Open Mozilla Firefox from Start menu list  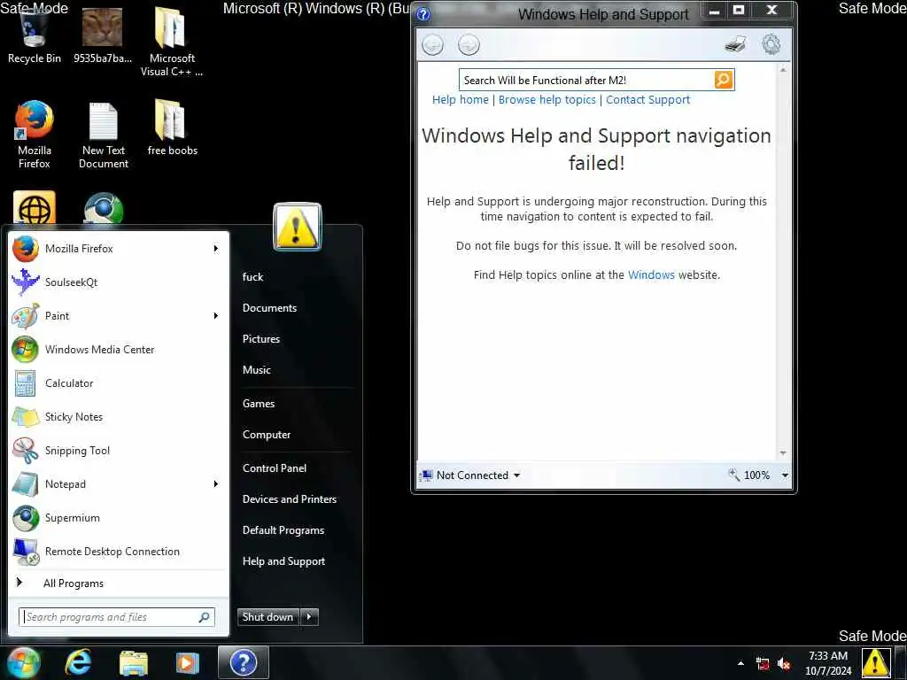pos(119,249)
